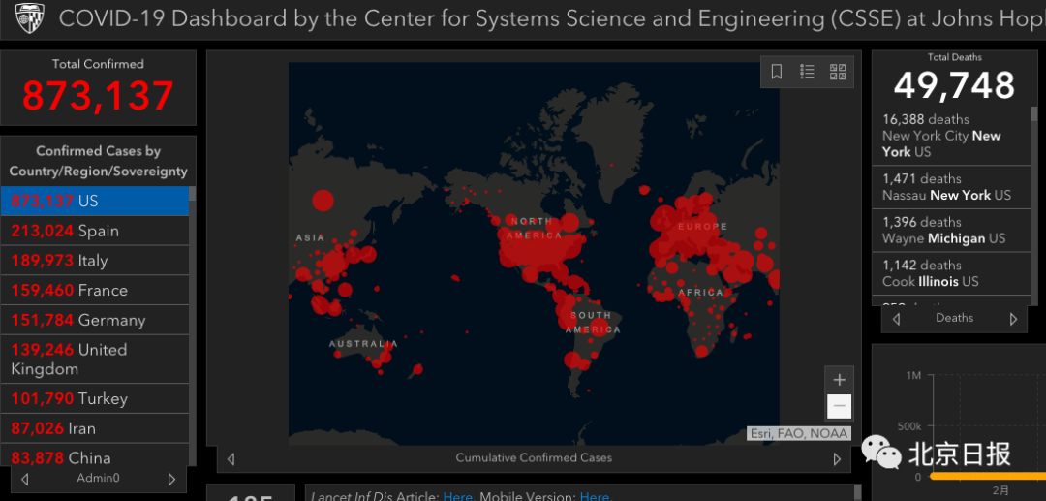The width and height of the screenshot is (1046, 501).
Task: Select China row with 83,878 cases
Action: click(x=95, y=454)
